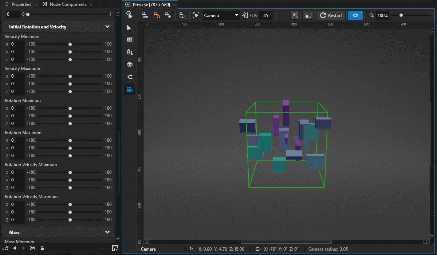437x255 pixels.
Task: Toggle the focus frame tool before Camera dropdown
Action: pos(196,15)
